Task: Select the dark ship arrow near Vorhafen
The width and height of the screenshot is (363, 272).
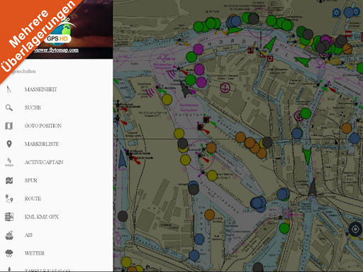Action: [185, 89]
